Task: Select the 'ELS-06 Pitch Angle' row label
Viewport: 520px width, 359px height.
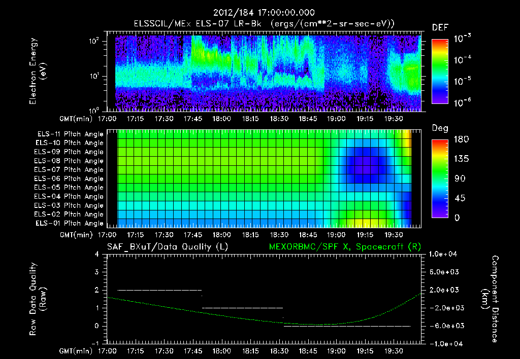Action: click(69, 178)
